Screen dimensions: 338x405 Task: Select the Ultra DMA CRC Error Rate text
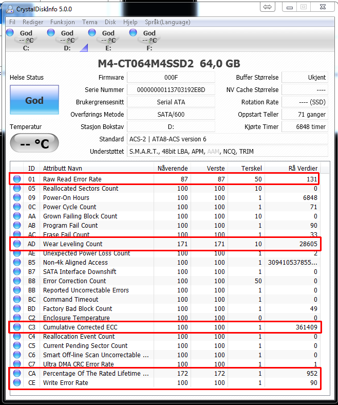(78, 364)
